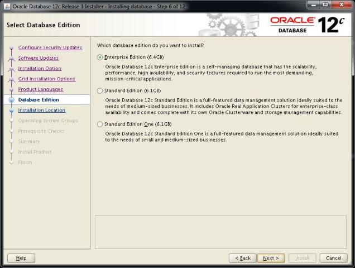355x268 pixels.
Task: Click the Installation Option step marker
Action: coord(12,69)
